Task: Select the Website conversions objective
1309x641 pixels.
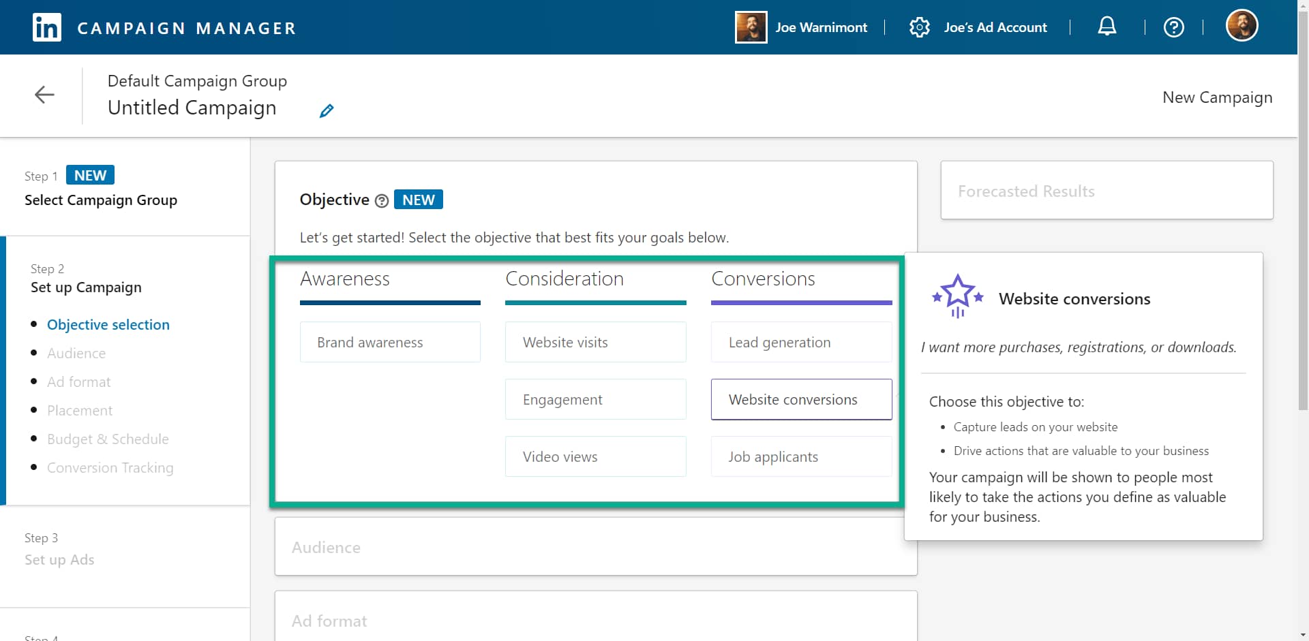Action: pyautogui.click(x=801, y=399)
